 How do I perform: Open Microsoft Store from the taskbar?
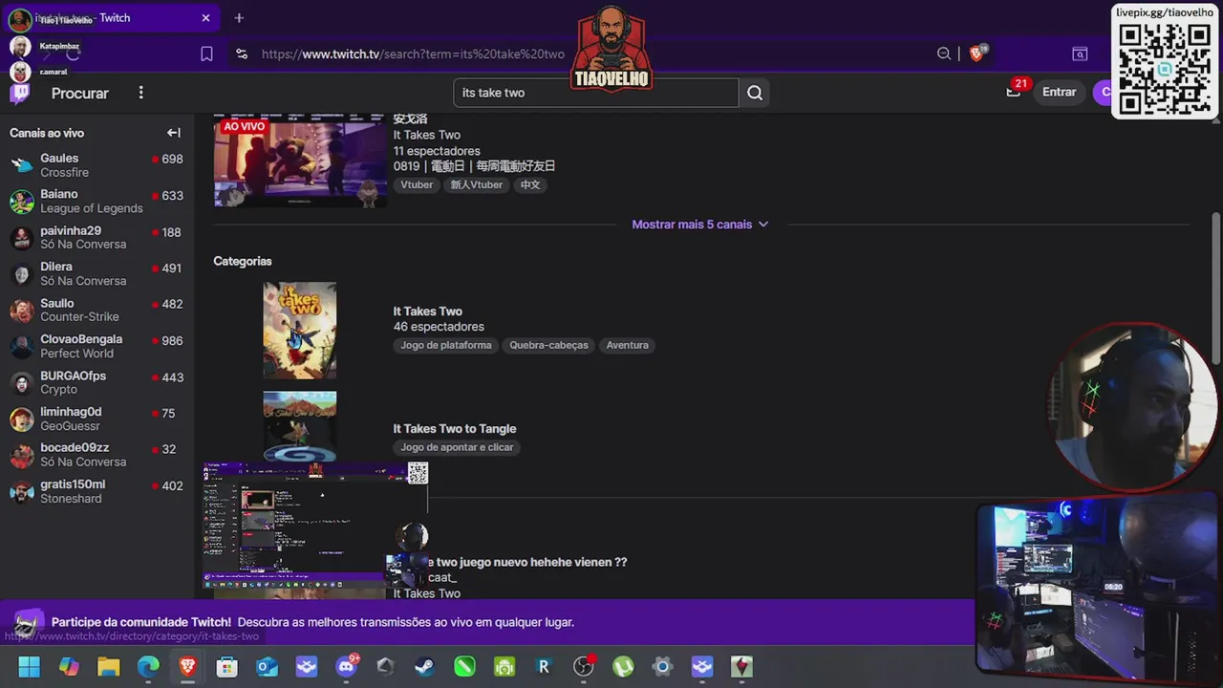coord(226,666)
